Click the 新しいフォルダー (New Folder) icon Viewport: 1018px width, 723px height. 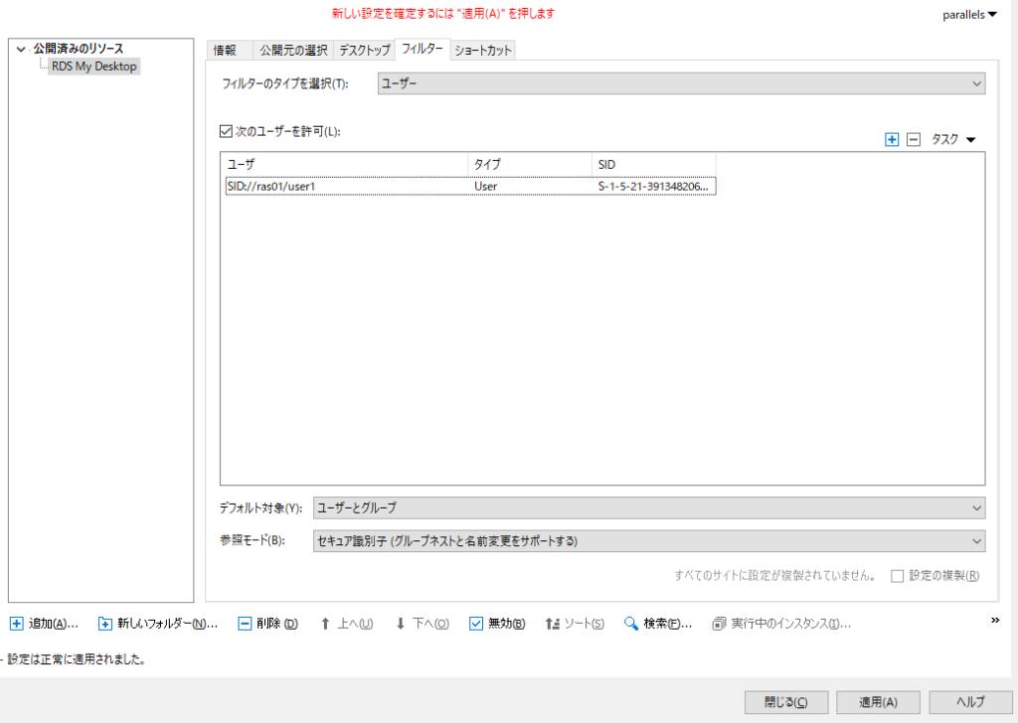click(104, 624)
